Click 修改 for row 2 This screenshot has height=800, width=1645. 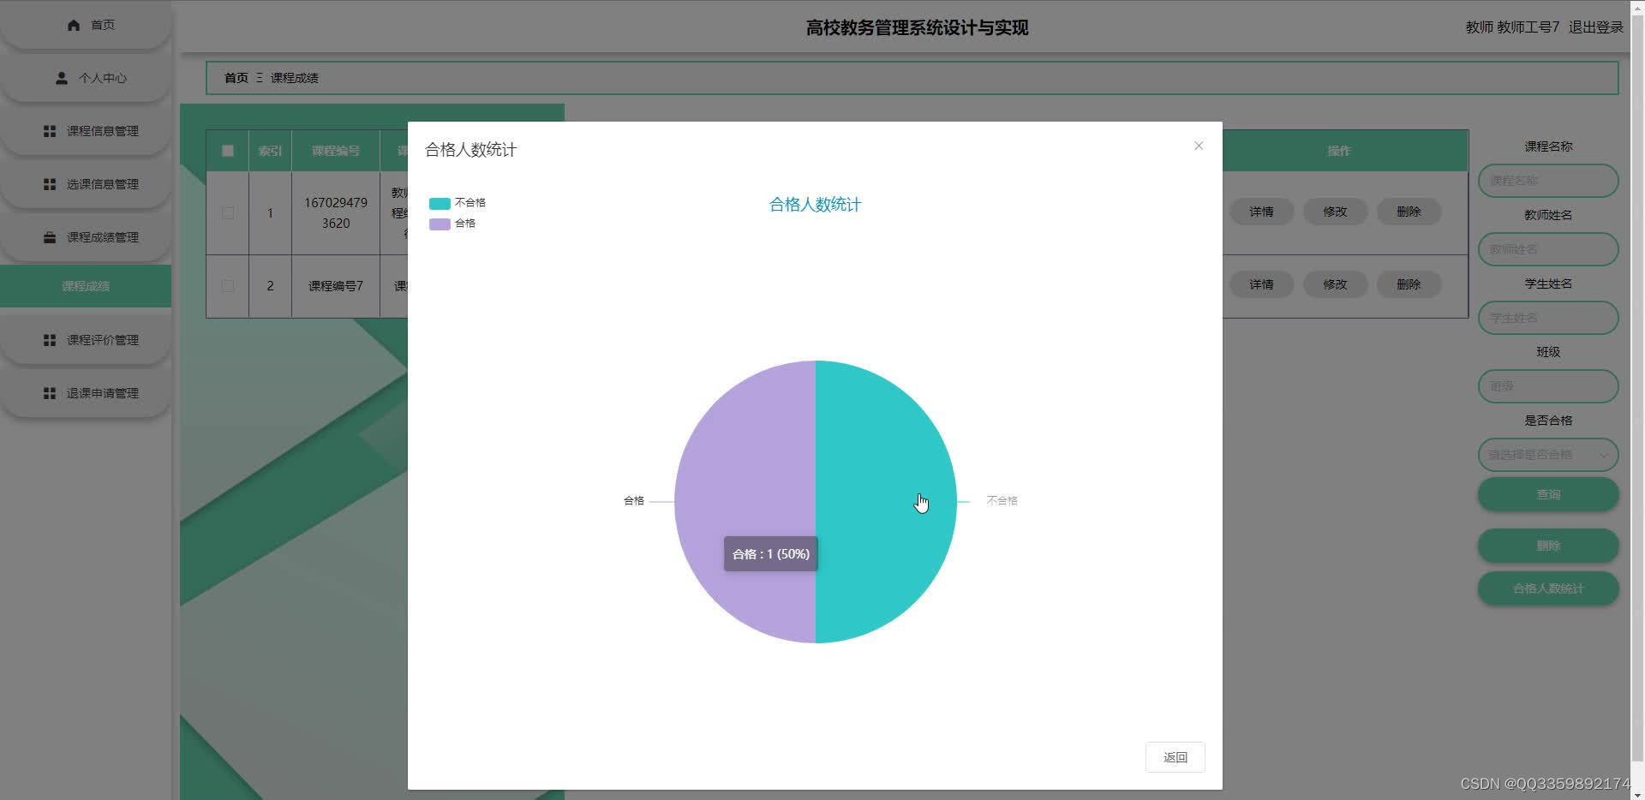[x=1335, y=284]
